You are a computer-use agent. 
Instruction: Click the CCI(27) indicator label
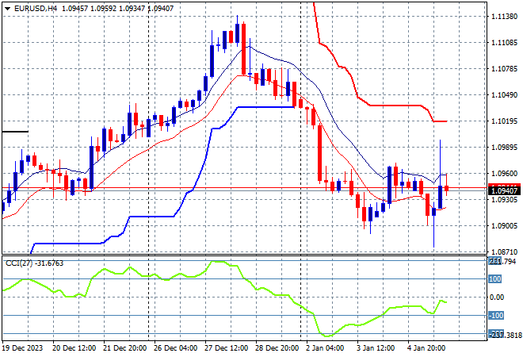[x=19, y=263]
